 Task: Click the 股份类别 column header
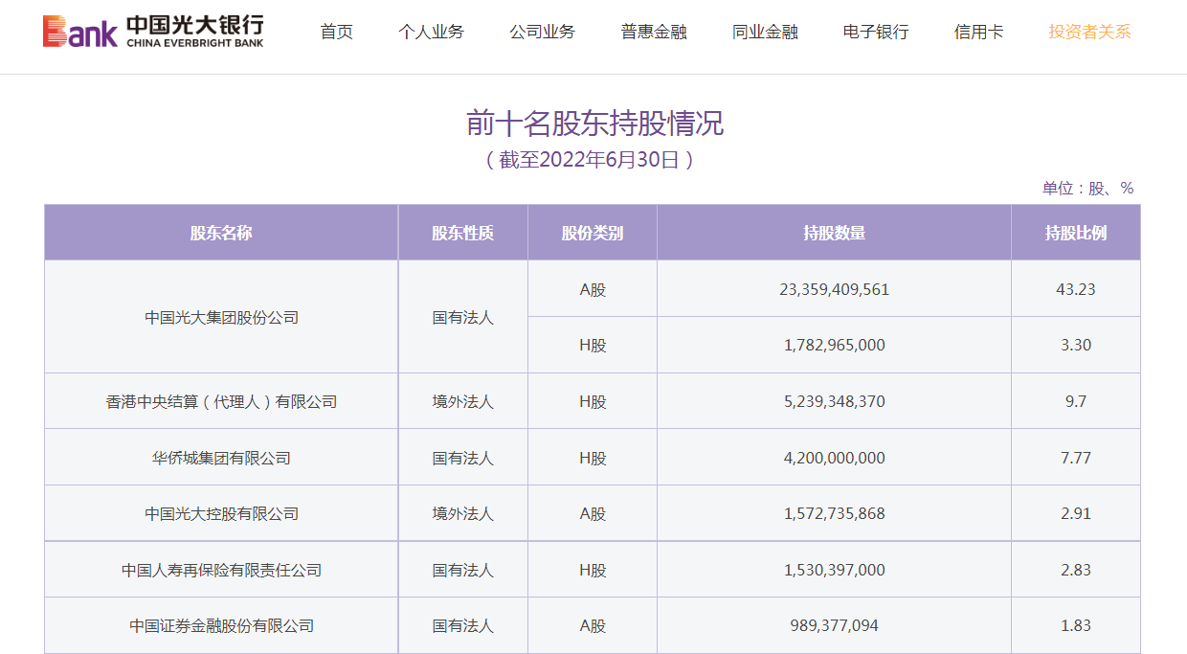coord(593,233)
